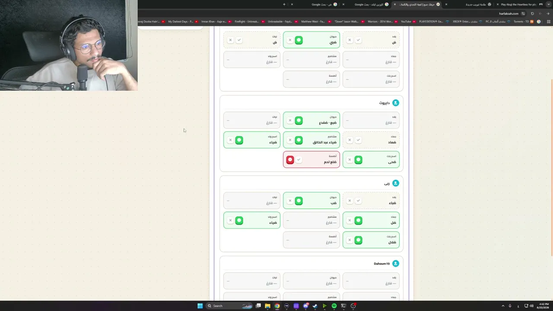This screenshot has width=553, height=311.
Task: Close the تاوزين ايلند search tab
Action: click(x=343, y=4)
